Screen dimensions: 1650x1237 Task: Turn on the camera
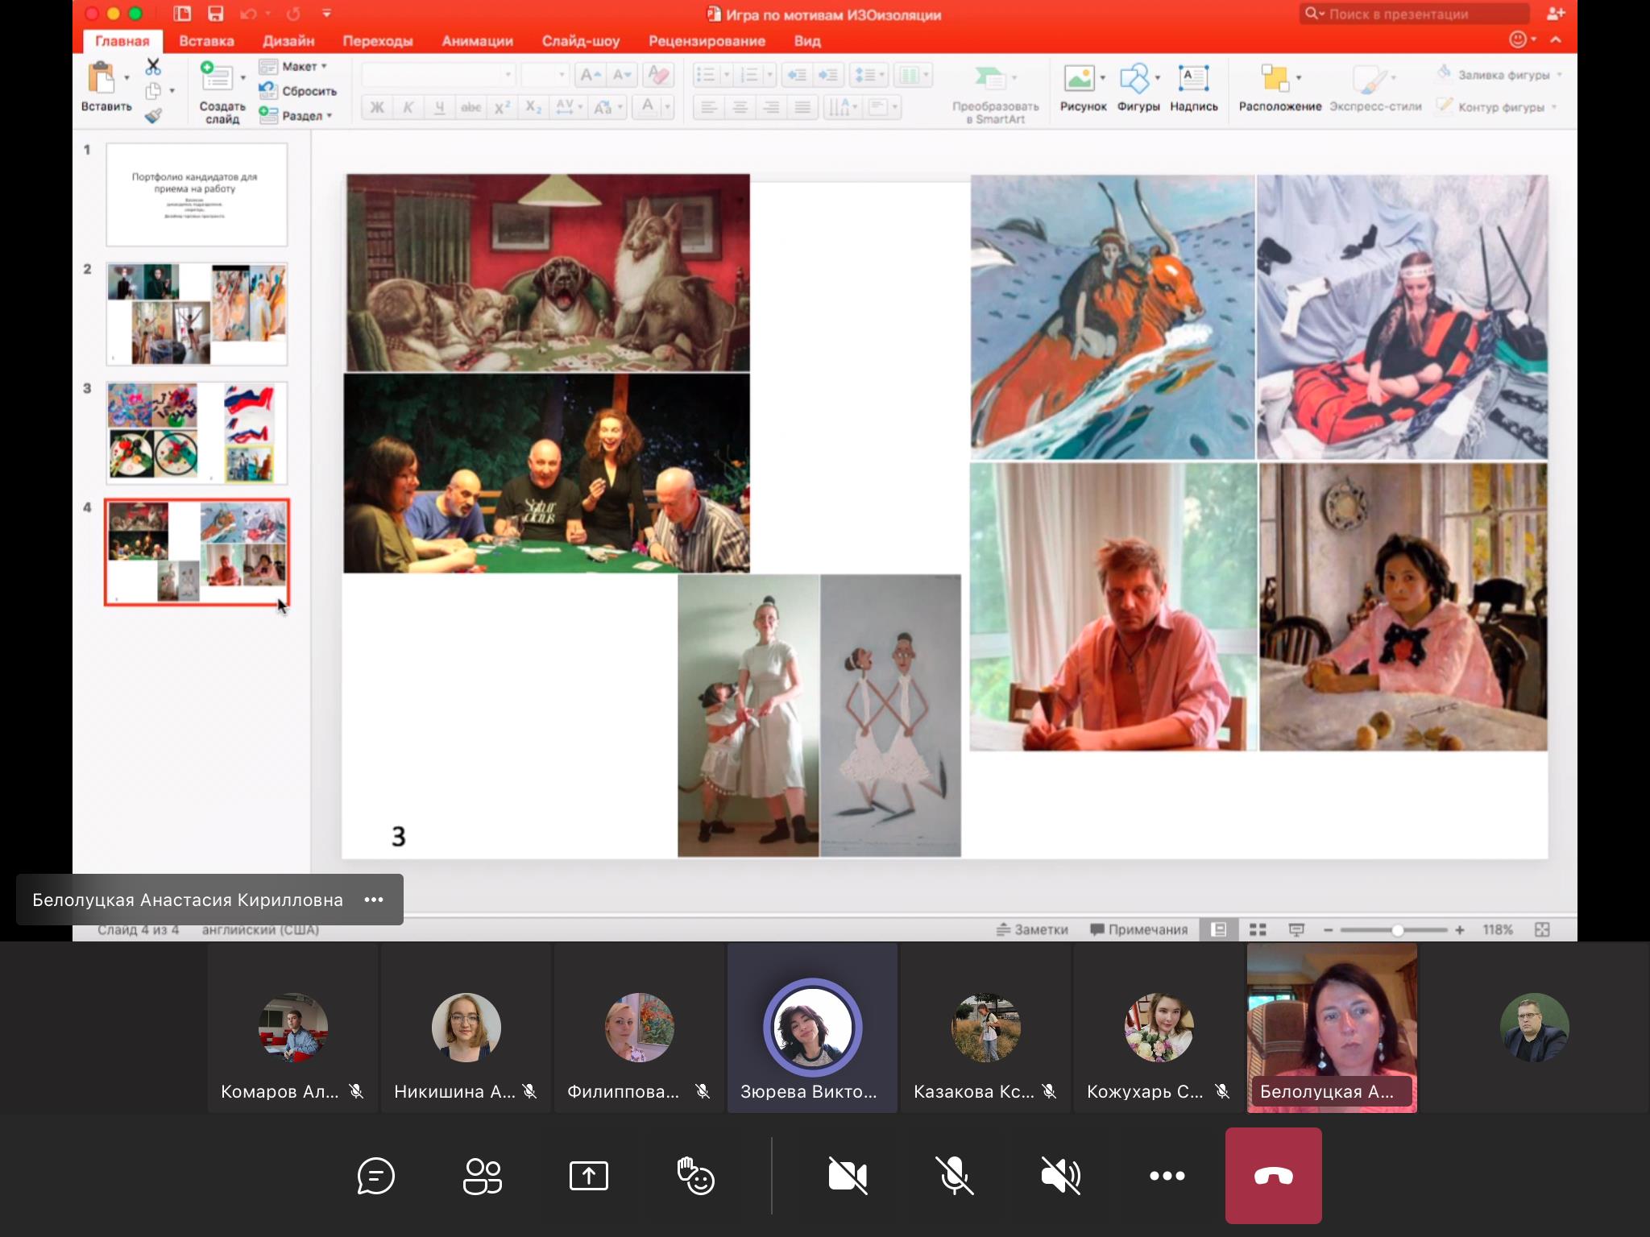pyautogui.click(x=848, y=1177)
